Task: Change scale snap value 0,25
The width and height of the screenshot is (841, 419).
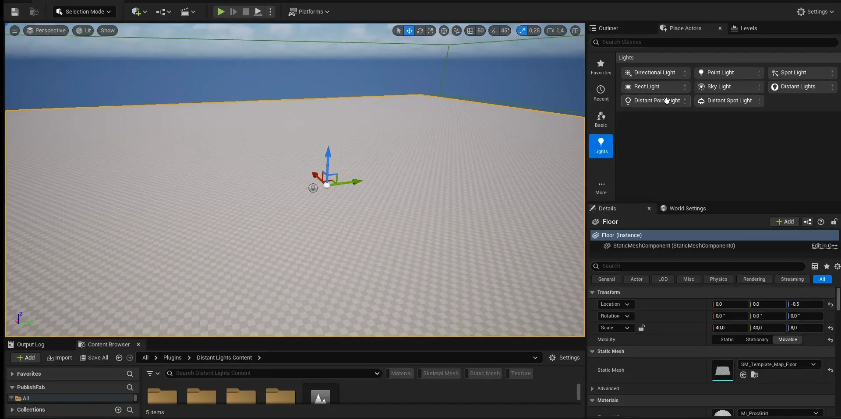Action: (x=534, y=31)
